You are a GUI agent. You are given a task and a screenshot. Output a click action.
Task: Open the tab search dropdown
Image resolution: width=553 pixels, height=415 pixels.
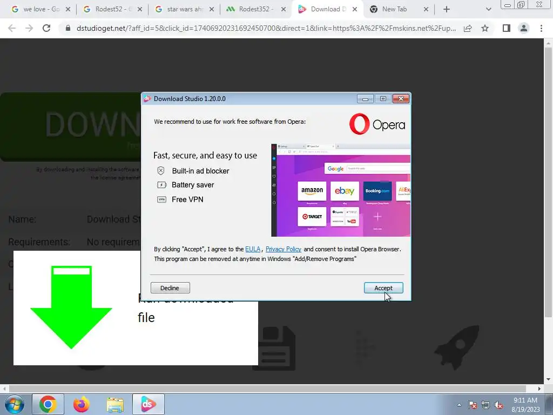click(x=488, y=10)
